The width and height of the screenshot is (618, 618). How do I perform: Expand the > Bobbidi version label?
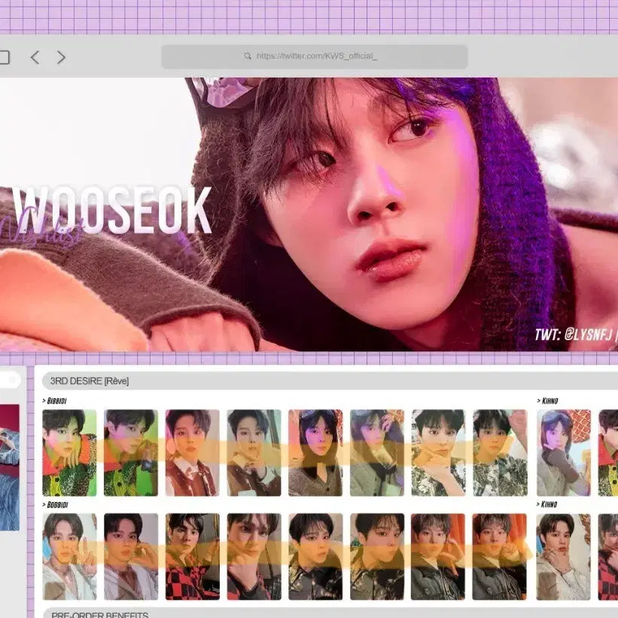55,505
